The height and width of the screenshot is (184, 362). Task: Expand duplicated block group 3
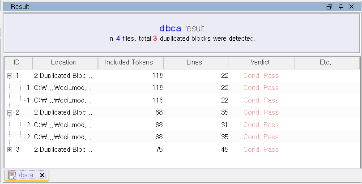(x=9, y=150)
